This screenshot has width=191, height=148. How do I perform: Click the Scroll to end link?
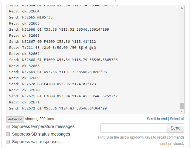[157, 119]
